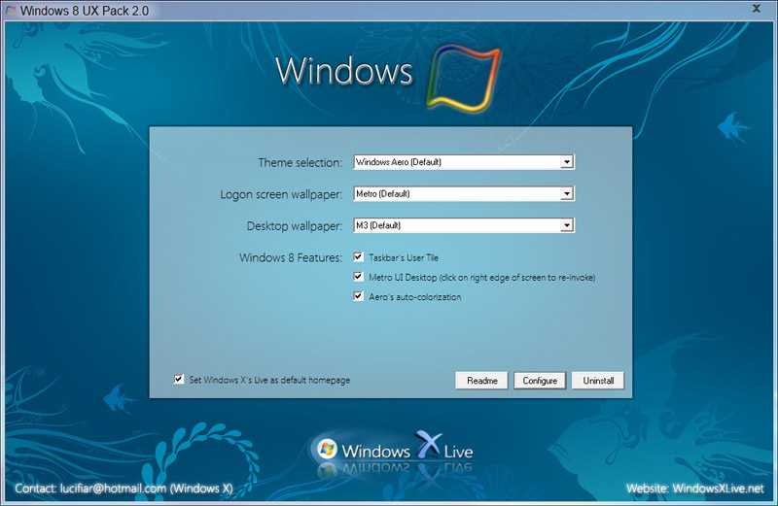The width and height of the screenshot is (778, 506).
Task: Click the Uninstall button
Action: pos(598,381)
